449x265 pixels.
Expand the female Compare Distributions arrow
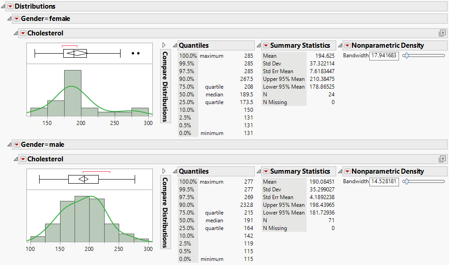[x=164, y=45]
